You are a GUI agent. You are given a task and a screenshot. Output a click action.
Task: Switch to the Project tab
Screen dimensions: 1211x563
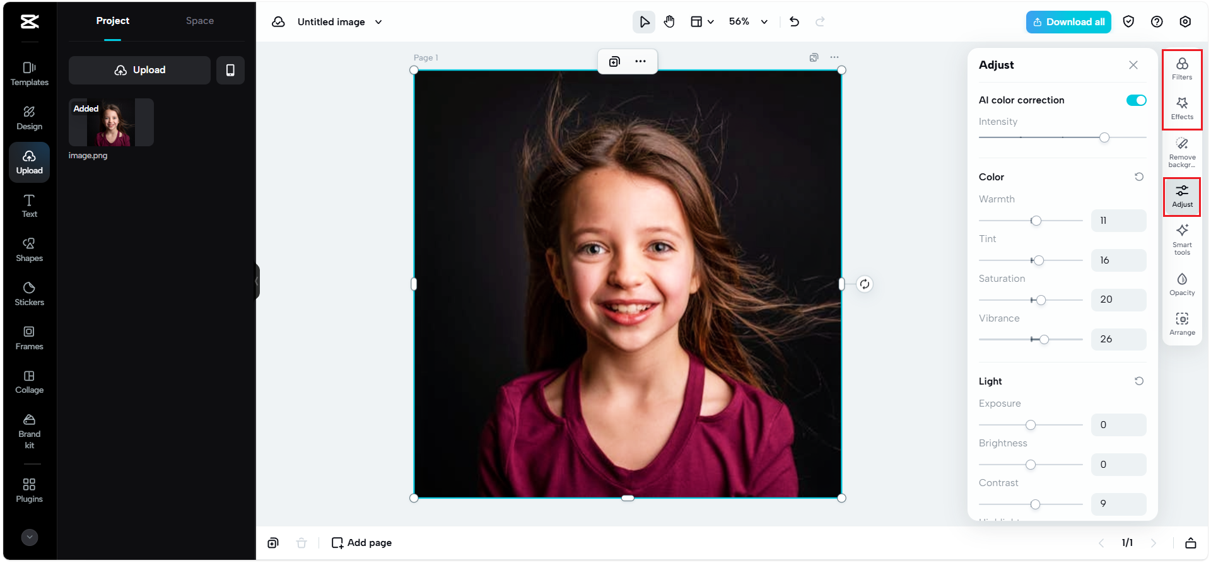[x=112, y=21]
